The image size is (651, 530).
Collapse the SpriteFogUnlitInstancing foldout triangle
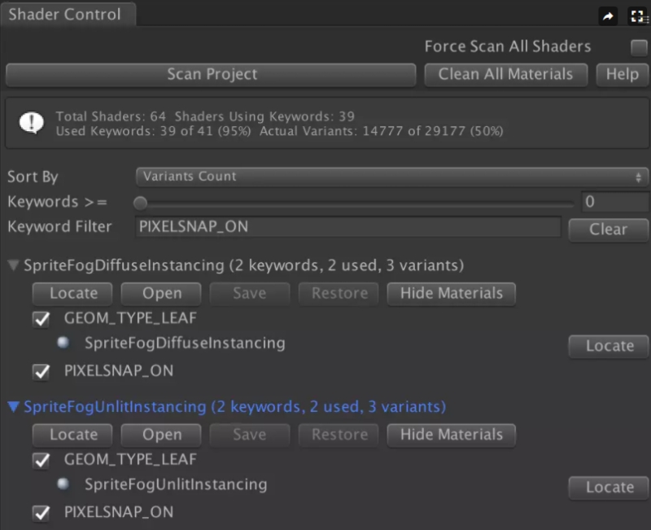[13, 407]
